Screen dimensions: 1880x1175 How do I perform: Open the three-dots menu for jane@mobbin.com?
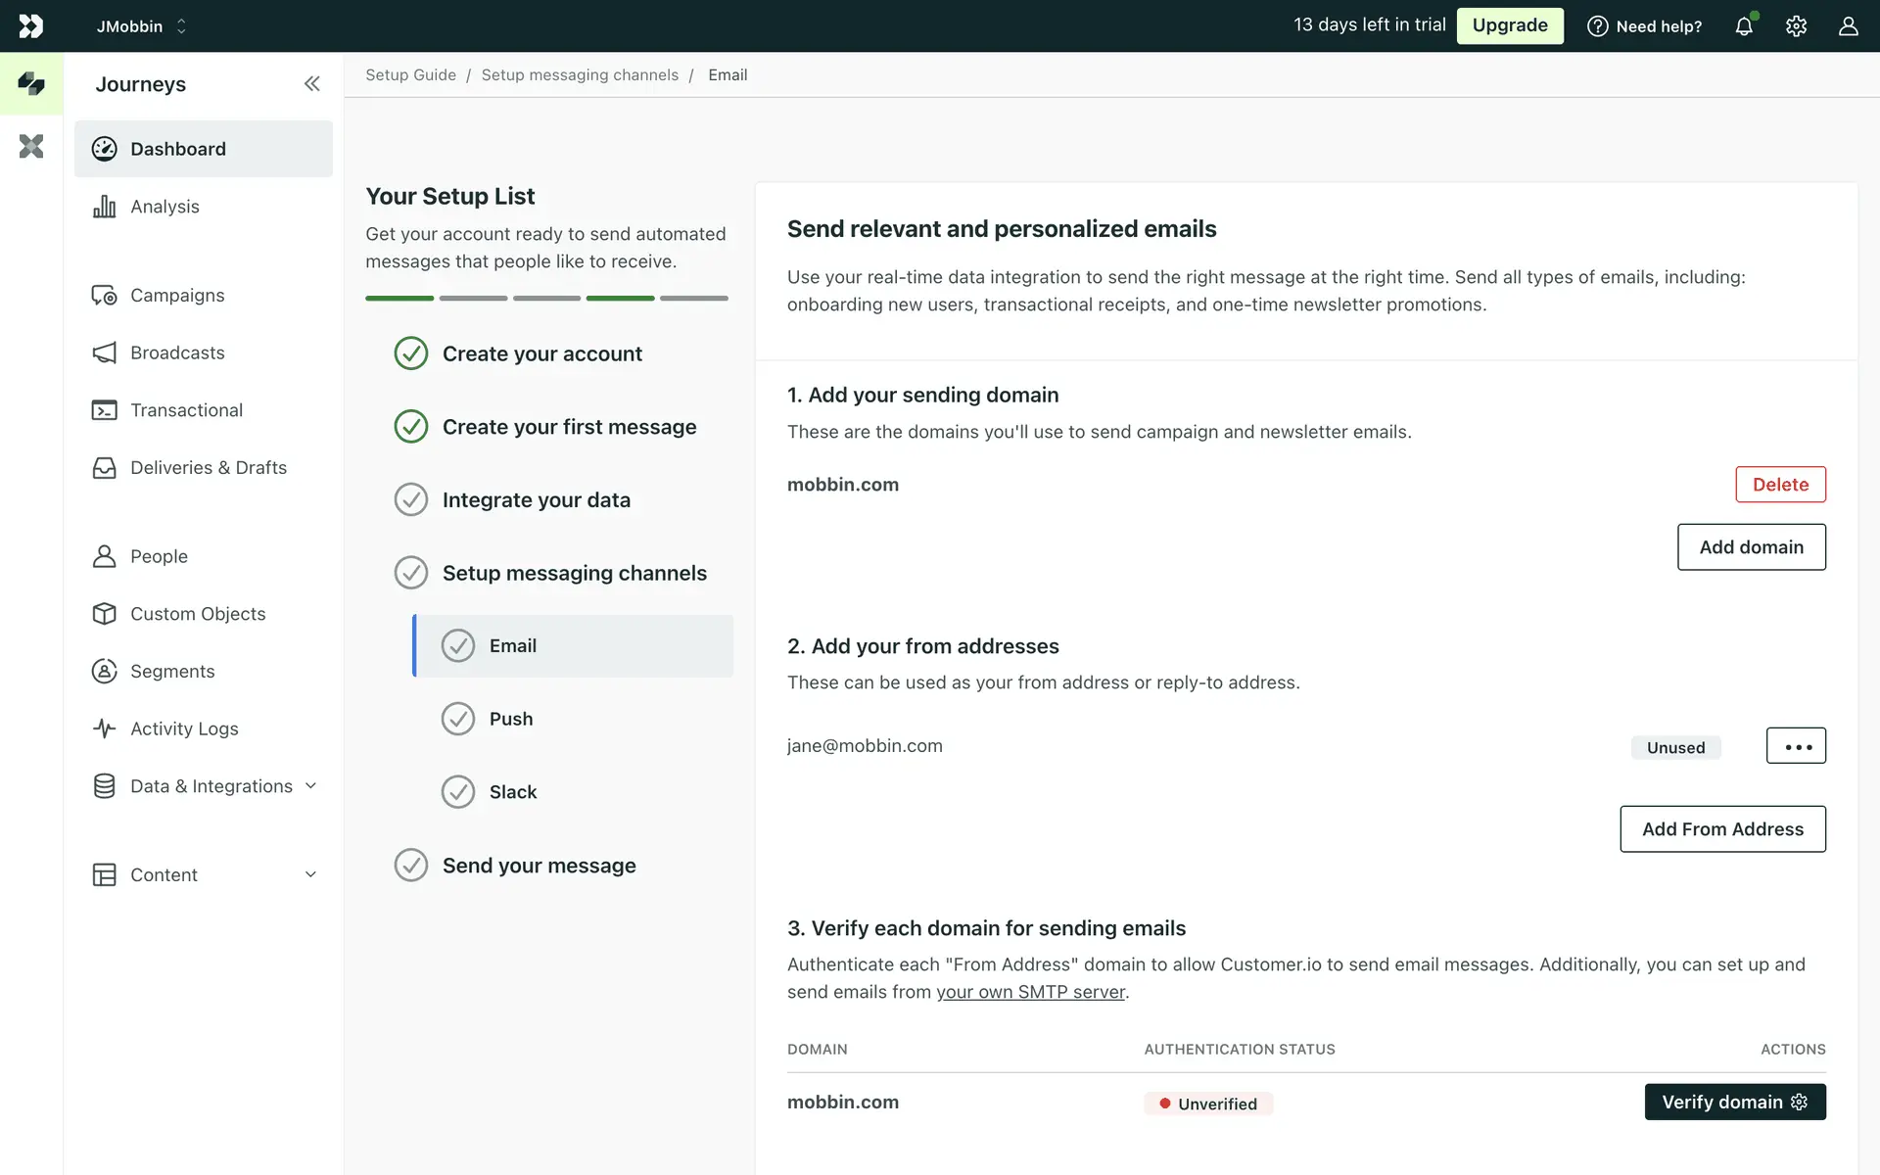(1796, 746)
